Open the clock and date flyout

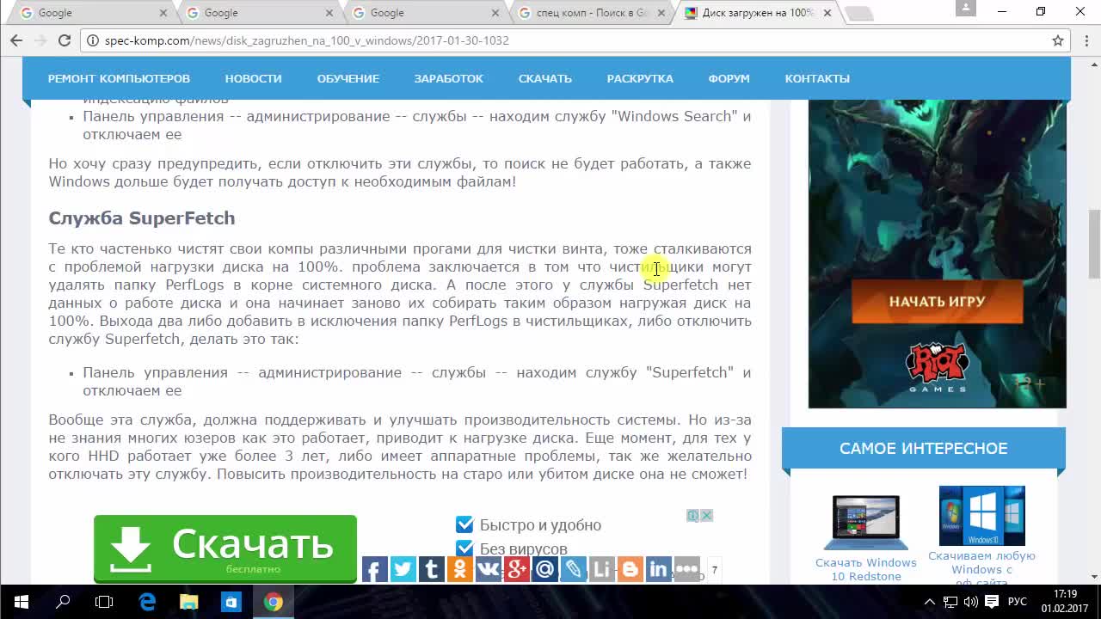pos(1065,601)
